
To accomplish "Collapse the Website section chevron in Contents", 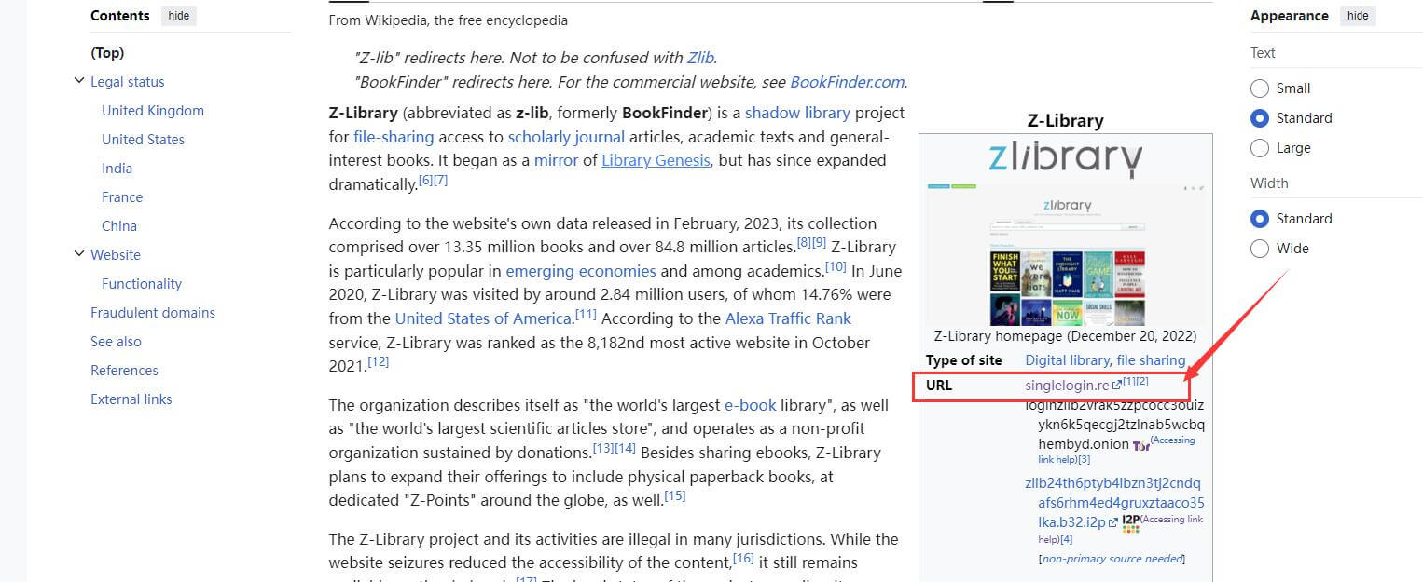I will coord(79,254).
